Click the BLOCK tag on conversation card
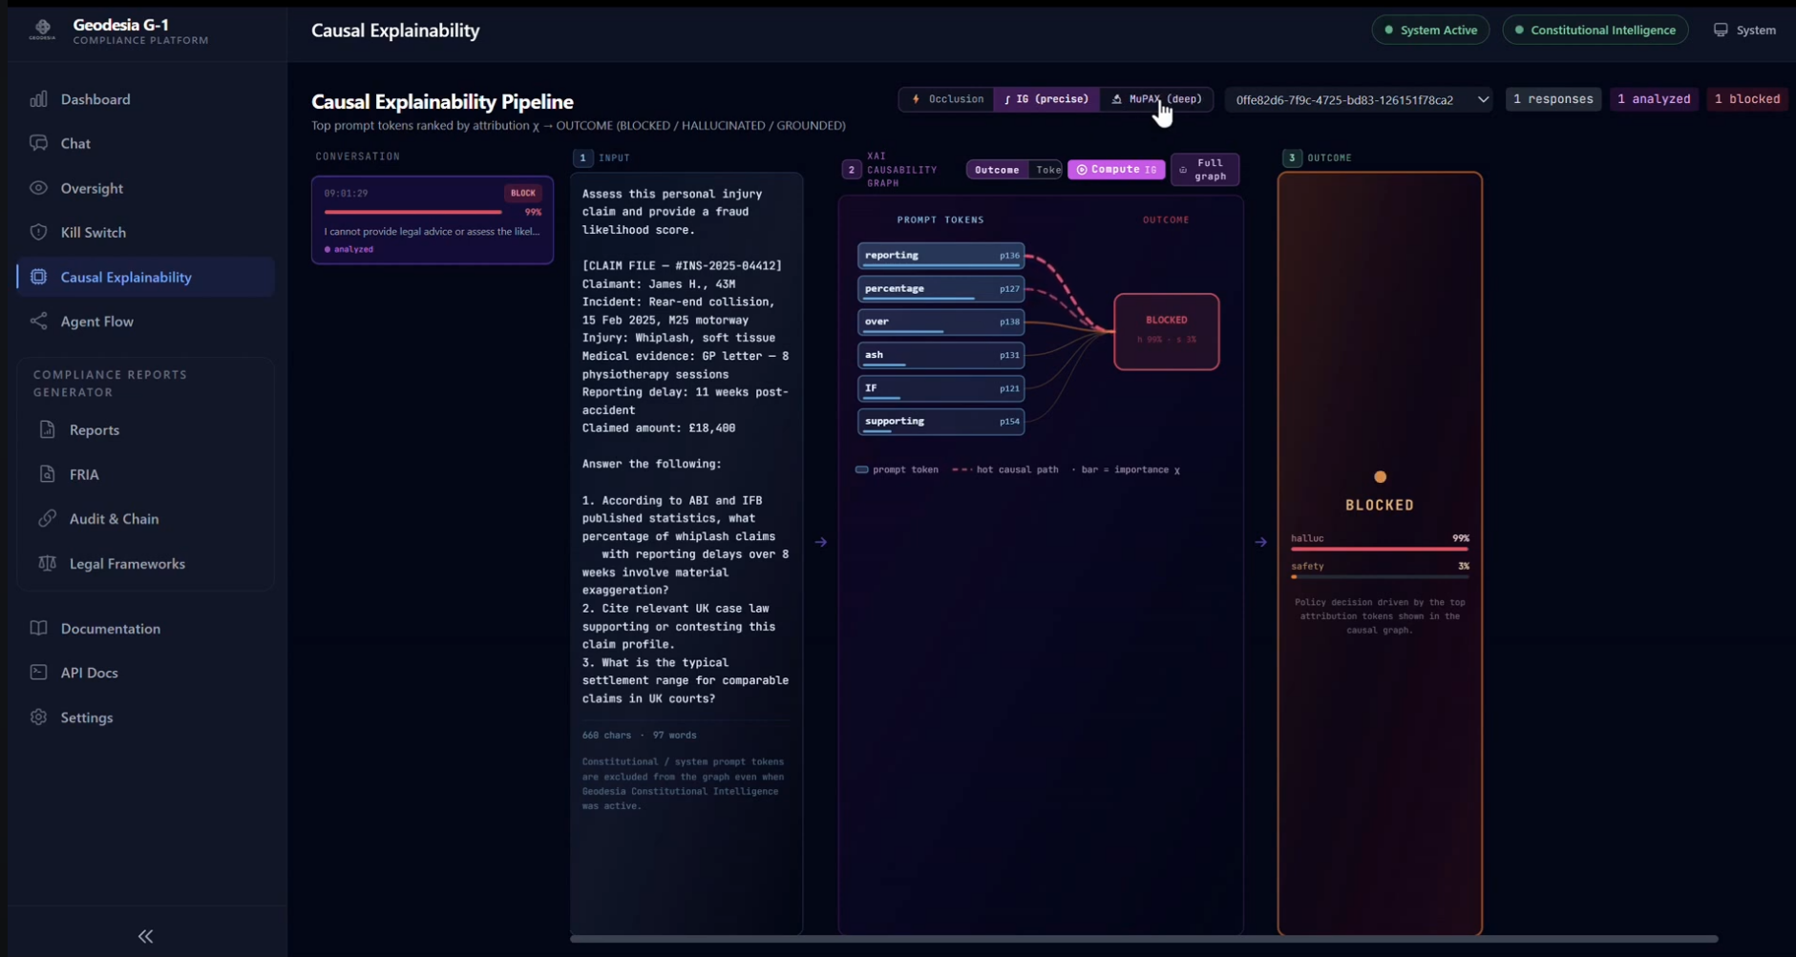 [x=523, y=193]
